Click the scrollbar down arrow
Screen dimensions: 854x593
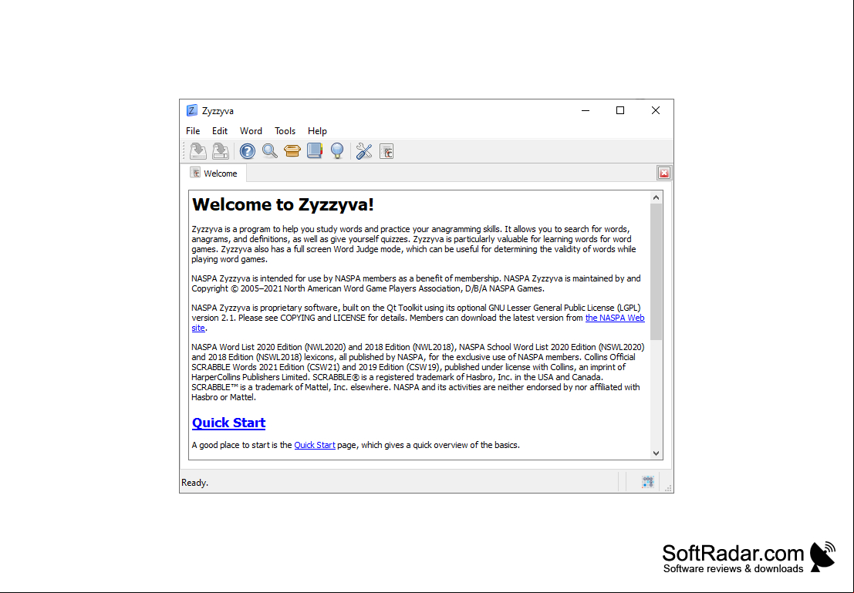[x=656, y=453]
